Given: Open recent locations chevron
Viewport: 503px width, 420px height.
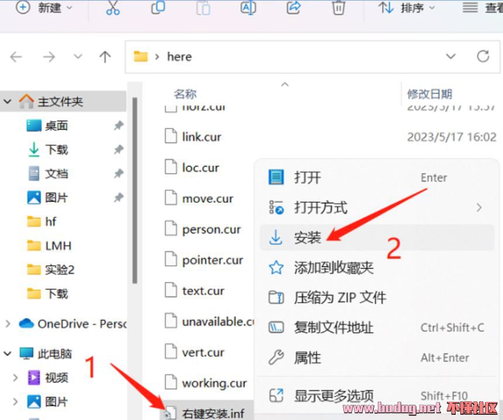Looking at the screenshot, I should 78,57.
